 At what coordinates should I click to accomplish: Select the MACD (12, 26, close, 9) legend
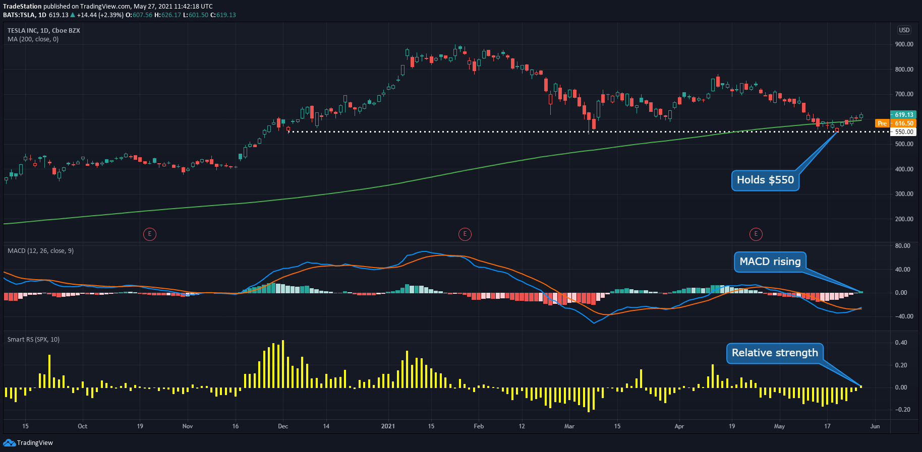(40, 251)
